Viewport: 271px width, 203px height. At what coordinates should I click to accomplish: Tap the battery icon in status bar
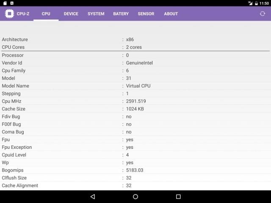tap(256, 3)
